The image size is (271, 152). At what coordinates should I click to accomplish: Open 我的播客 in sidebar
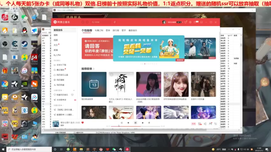(x=59, y=80)
